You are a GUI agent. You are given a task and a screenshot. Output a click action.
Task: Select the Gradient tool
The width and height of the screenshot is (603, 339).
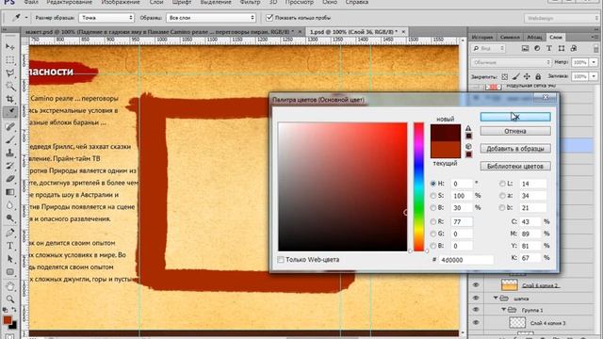(x=10, y=192)
